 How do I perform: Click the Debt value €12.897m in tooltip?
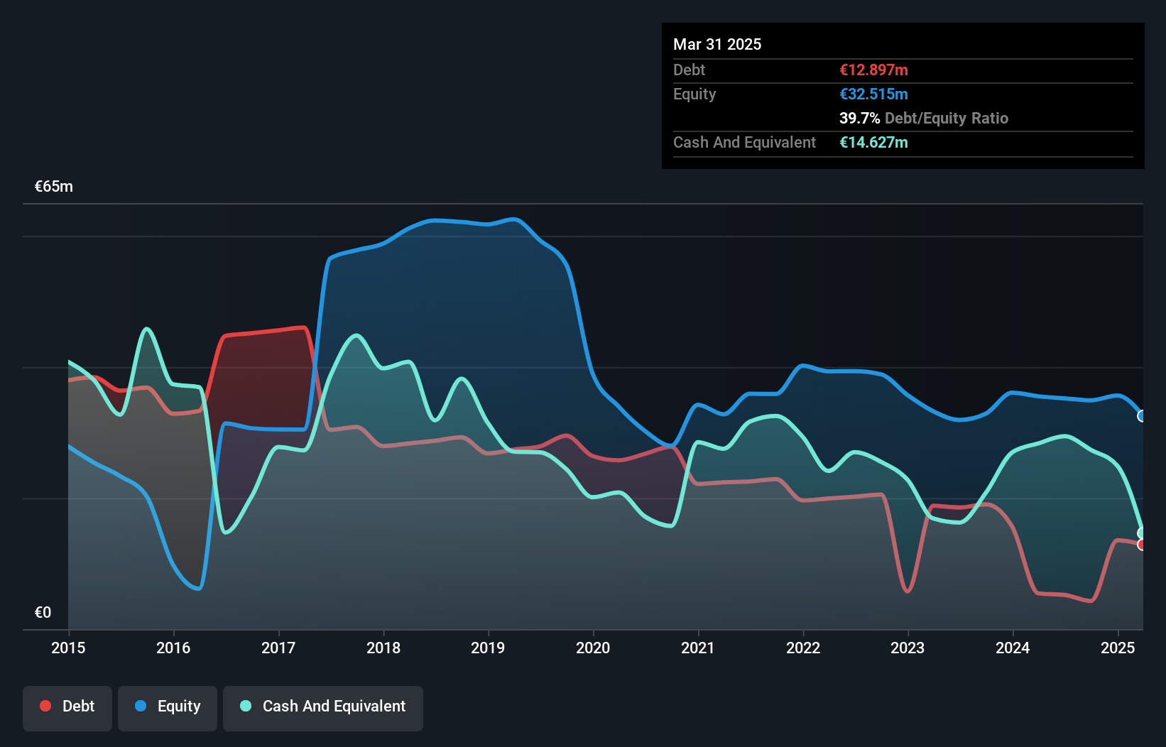pyautogui.click(x=873, y=70)
